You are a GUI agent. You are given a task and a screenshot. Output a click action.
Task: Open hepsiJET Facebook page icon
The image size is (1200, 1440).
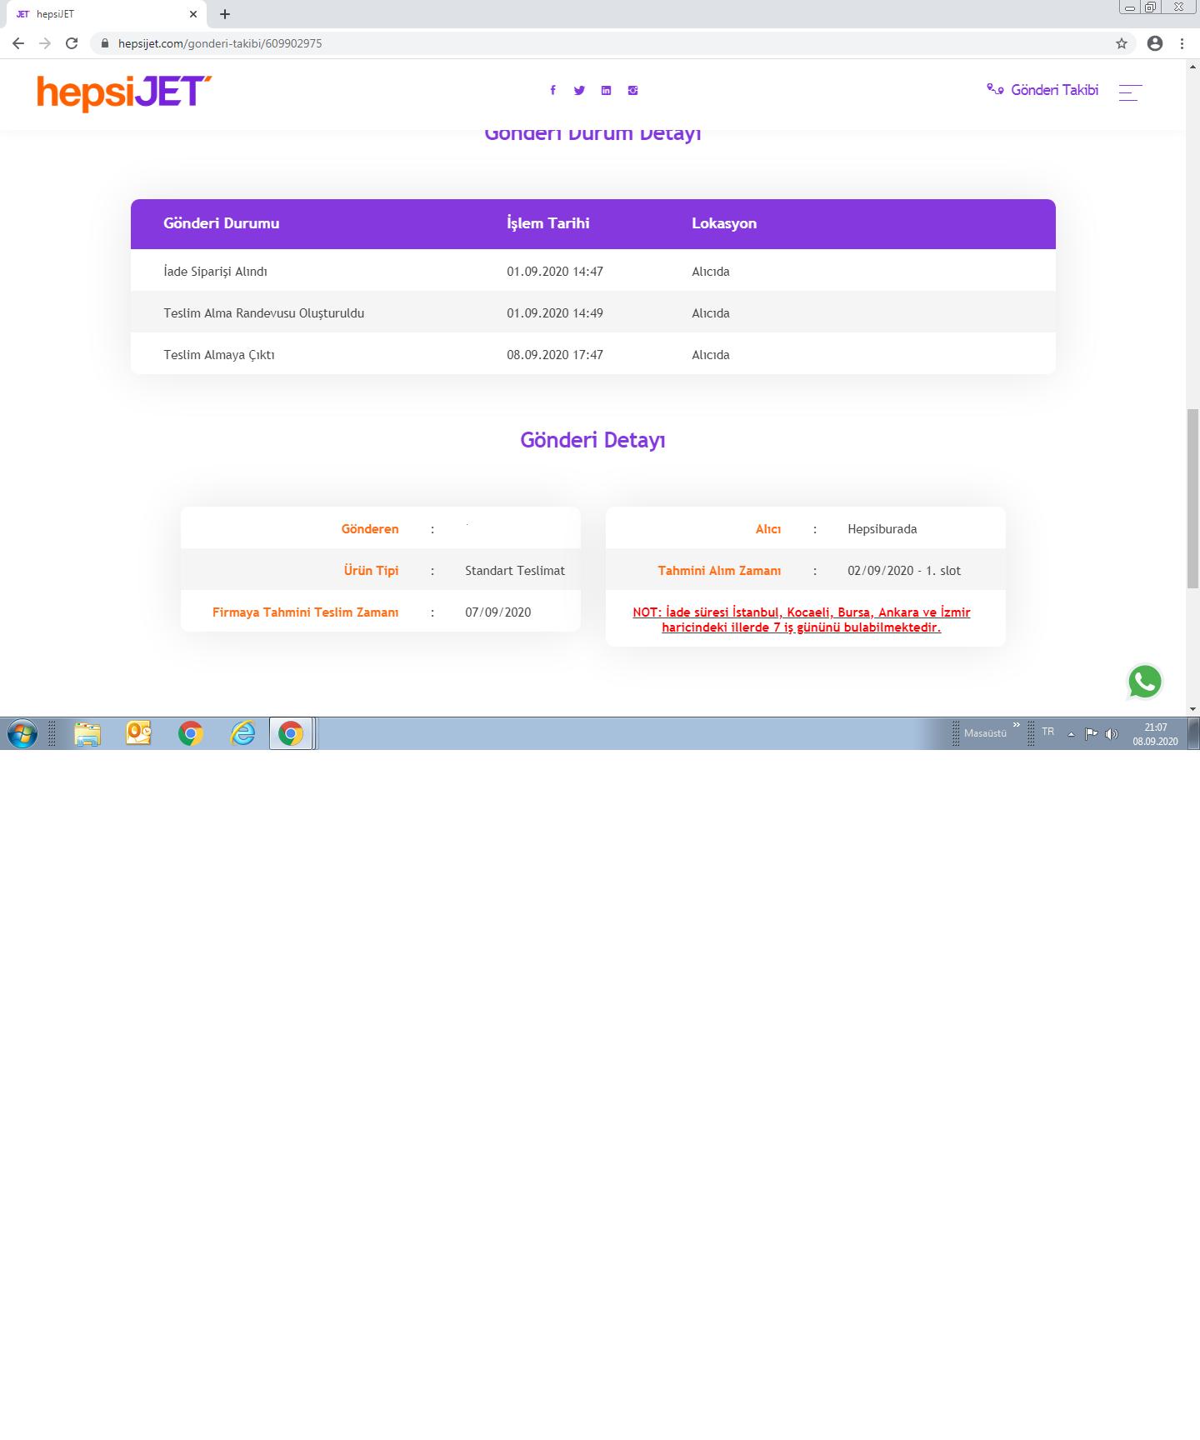[x=552, y=90]
